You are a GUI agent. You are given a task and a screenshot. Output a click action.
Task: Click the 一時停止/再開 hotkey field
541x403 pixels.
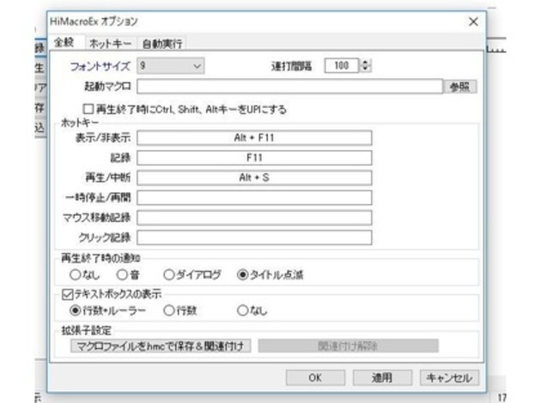(x=254, y=198)
